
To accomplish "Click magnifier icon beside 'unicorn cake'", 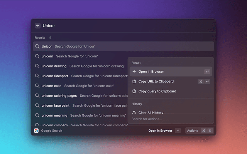I will 37,86.
